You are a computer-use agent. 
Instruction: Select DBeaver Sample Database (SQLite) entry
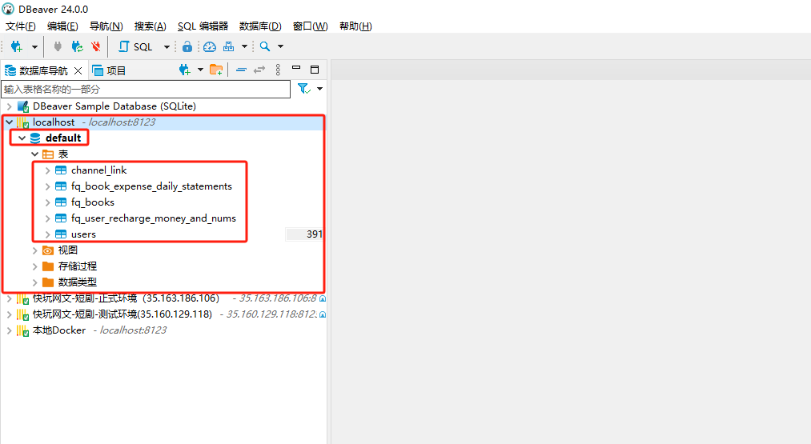(x=114, y=106)
